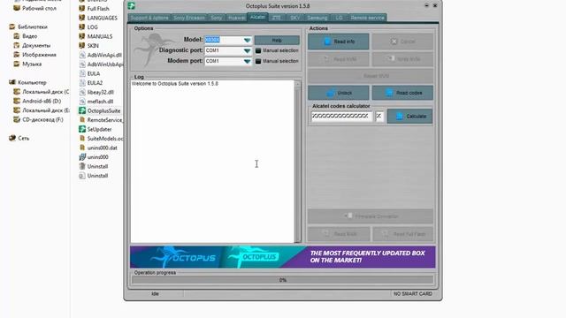Switch to the Huawei tab
Image resolution: width=566 pixels, height=318 pixels.
click(236, 18)
